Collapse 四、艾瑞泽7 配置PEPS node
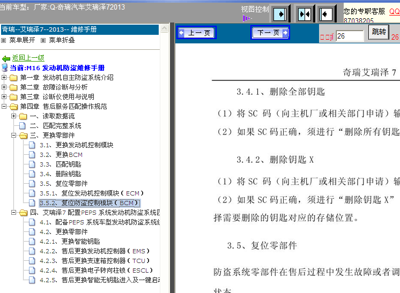Screen dimensions: 400x293 tap(13, 212)
